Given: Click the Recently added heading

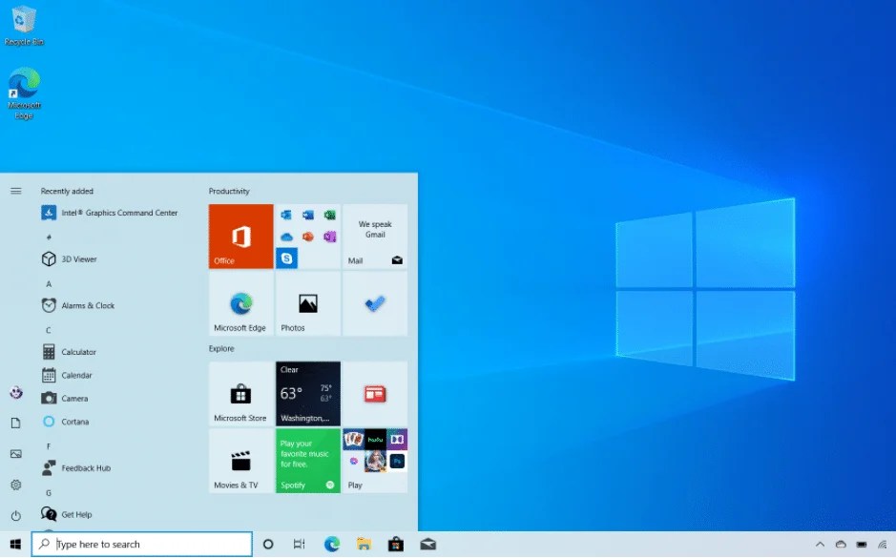Looking at the screenshot, I should 67,191.
